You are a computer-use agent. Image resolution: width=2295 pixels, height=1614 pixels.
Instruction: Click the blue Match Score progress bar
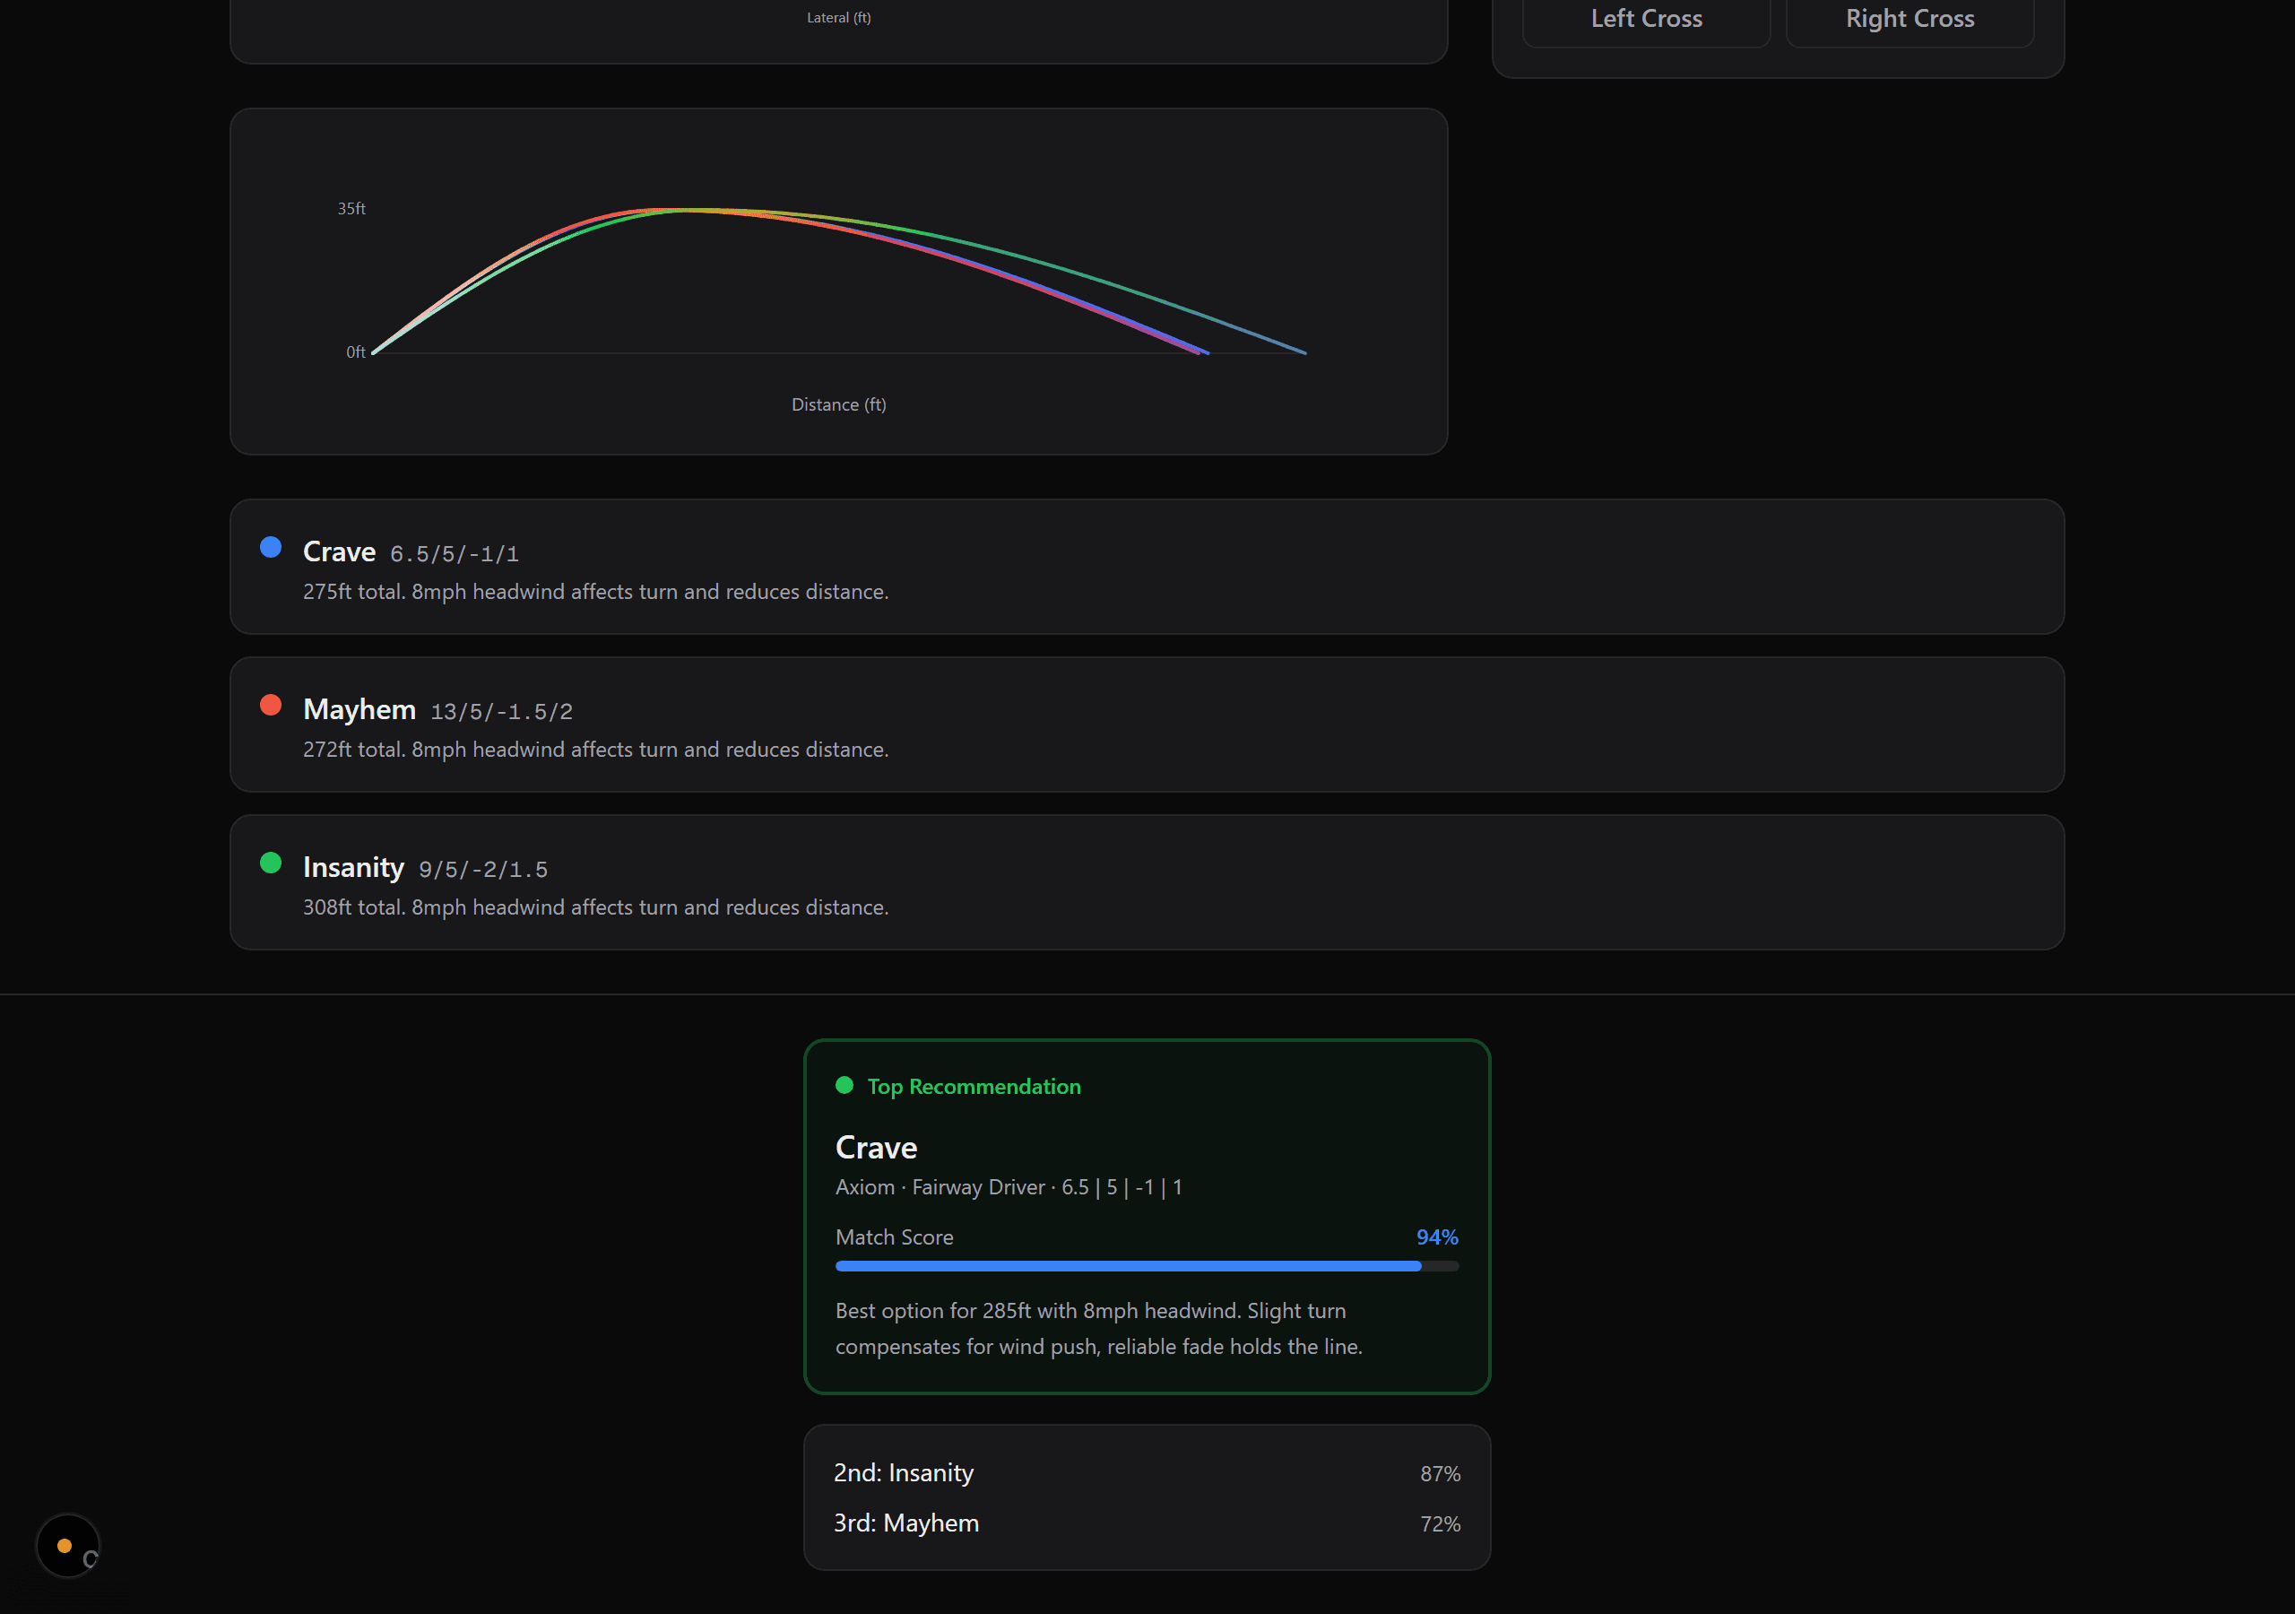click(x=1128, y=1266)
